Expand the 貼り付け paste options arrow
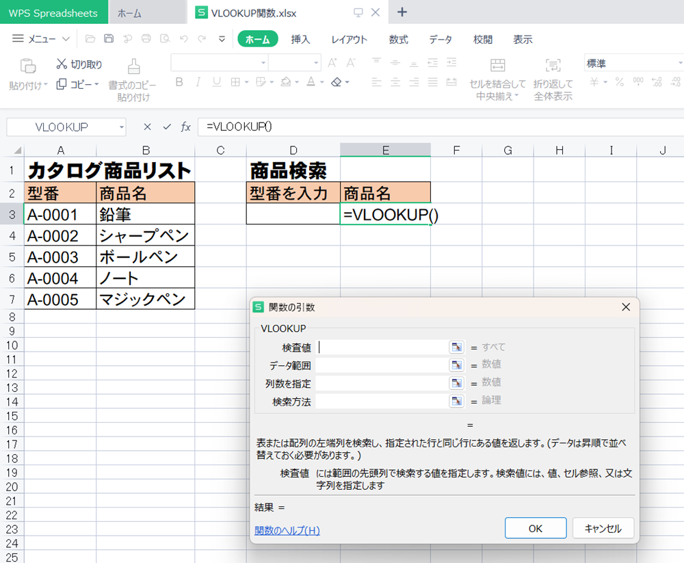684x563 pixels. (45, 84)
